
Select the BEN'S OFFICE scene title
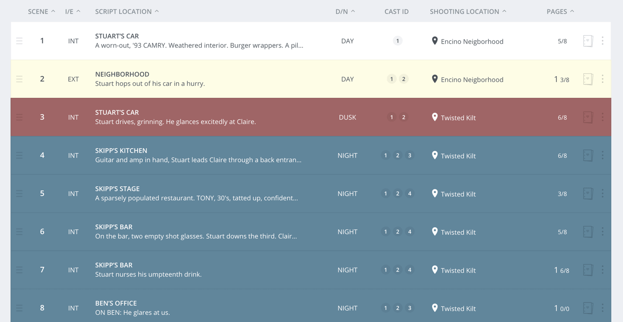(x=116, y=303)
